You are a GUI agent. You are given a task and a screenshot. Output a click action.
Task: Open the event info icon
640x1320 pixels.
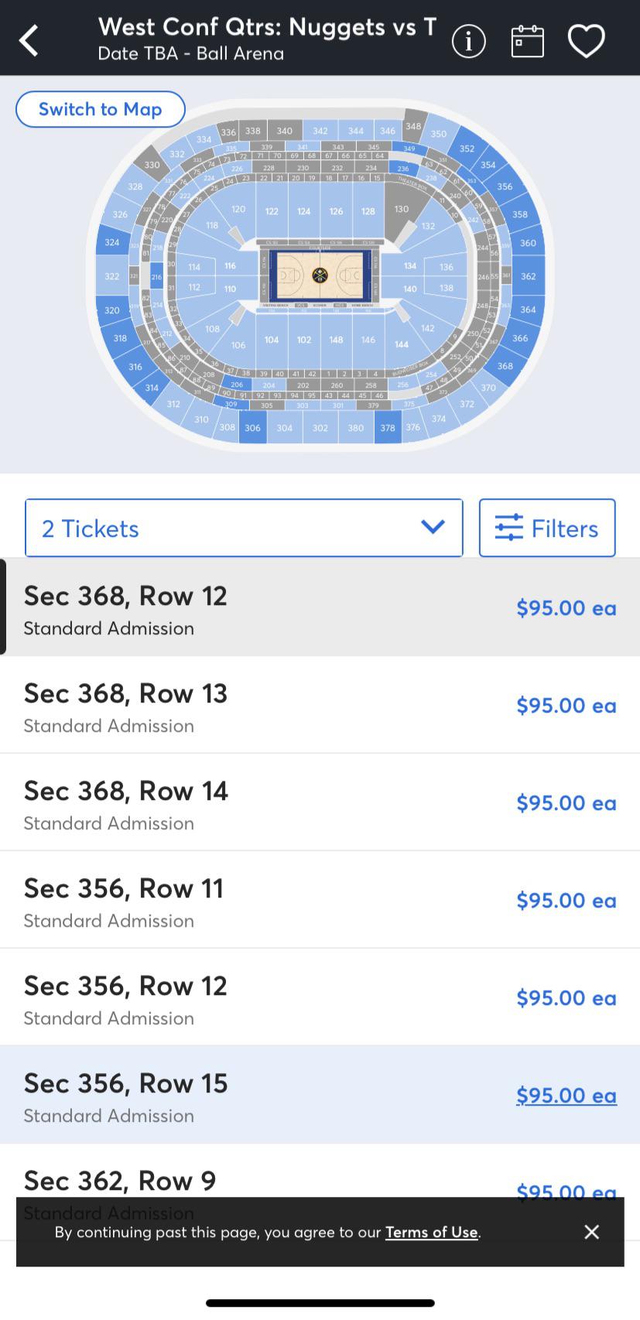pyautogui.click(x=468, y=41)
